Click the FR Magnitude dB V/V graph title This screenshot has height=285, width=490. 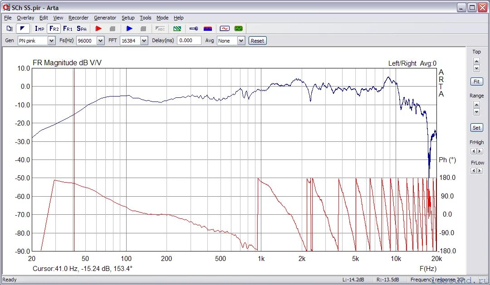tap(67, 63)
